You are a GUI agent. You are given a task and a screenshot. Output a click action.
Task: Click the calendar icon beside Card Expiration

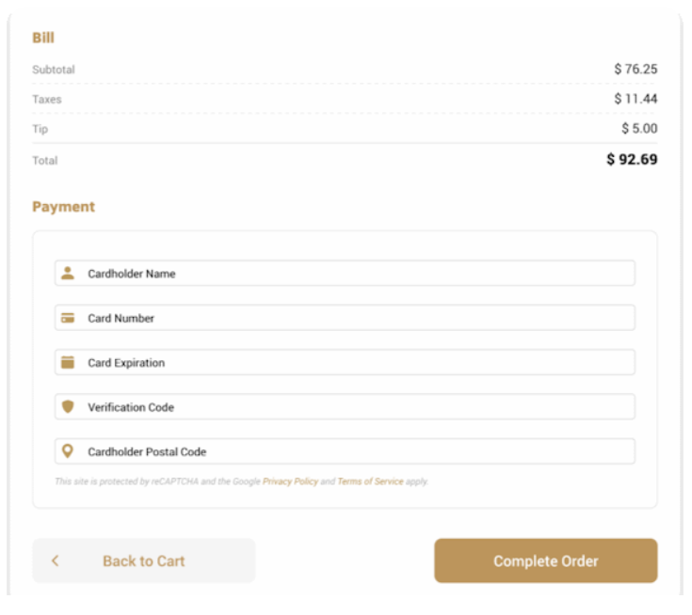coord(68,363)
